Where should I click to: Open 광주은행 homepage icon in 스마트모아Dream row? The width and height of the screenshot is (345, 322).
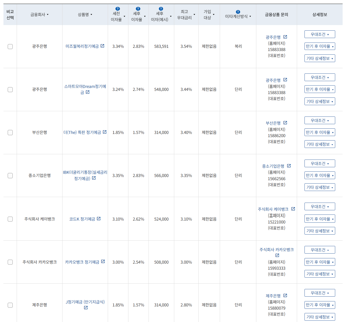285,80
